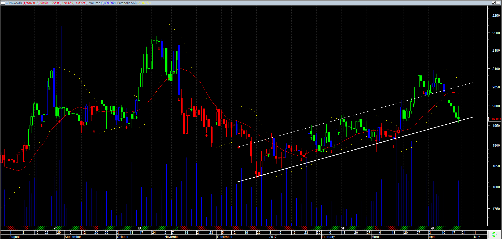The height and width of the screenshot is (239, 502).
Task: Click the expert ribbon symbol above mid October
Action: tap(139, 228)
